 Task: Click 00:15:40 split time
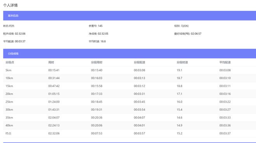point(97,70)
